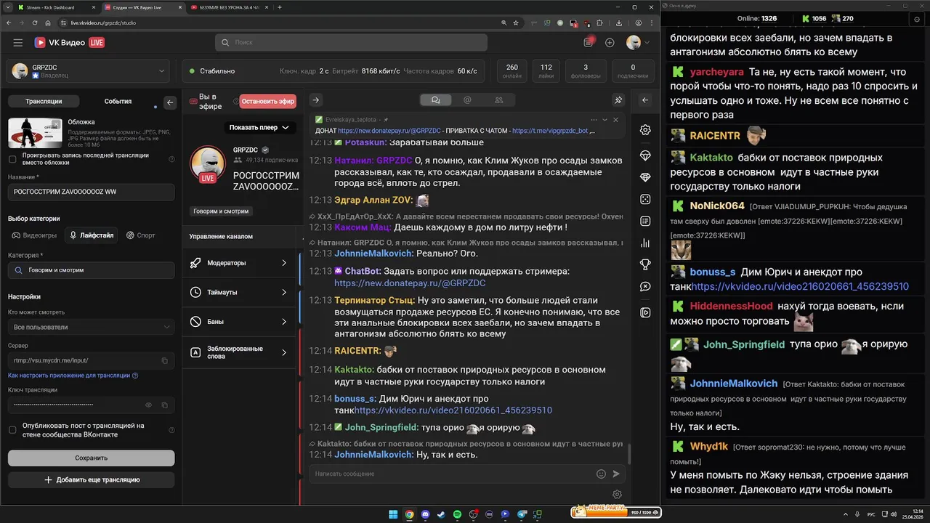Image resolution: width=930 pixels, height=523 pixels.
Task: Click the dice icon in side strip
Action: 645,199
